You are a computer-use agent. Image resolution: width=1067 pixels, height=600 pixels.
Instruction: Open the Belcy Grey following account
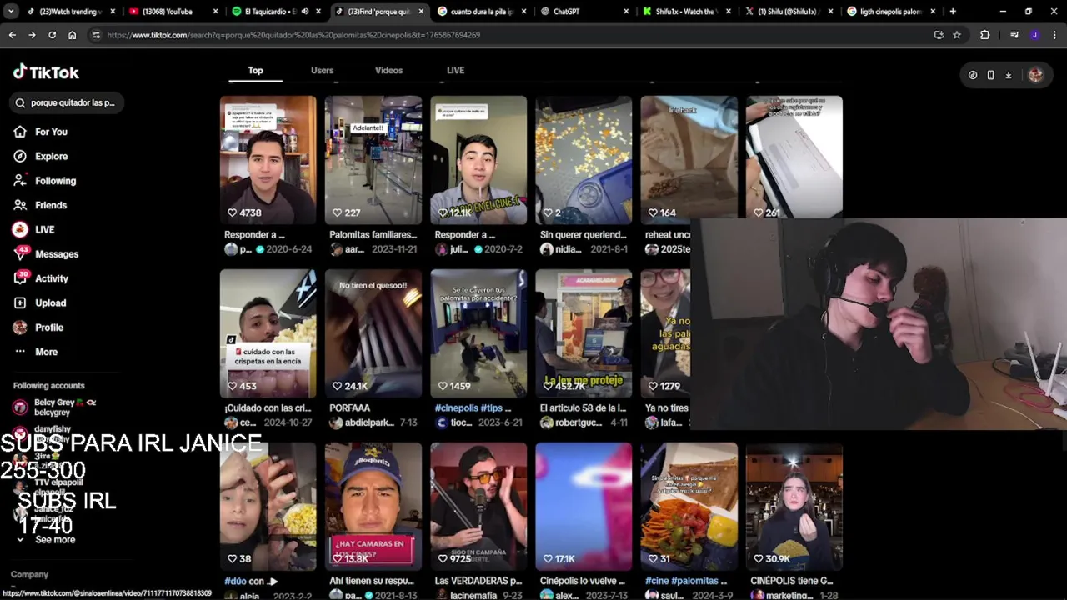(x=54, y=407)
